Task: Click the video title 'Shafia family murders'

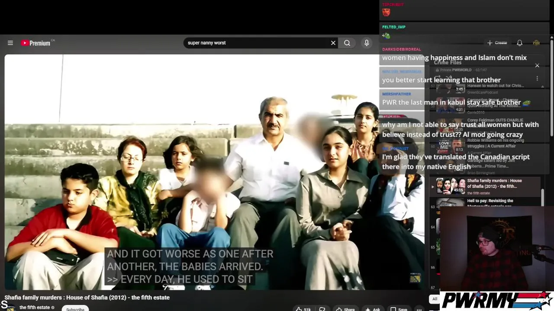Action: coord(87,297)
